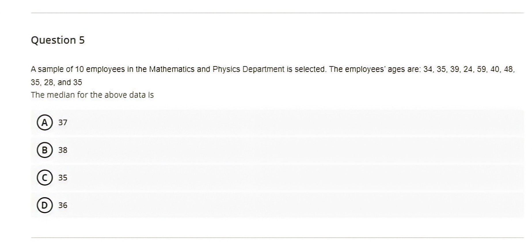This screenshot has width=532, height=249.
Task: Choose the answer 35
Action: [62, 178]
